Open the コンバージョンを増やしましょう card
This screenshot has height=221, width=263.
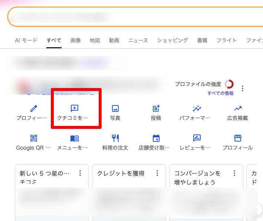[206, 193]
